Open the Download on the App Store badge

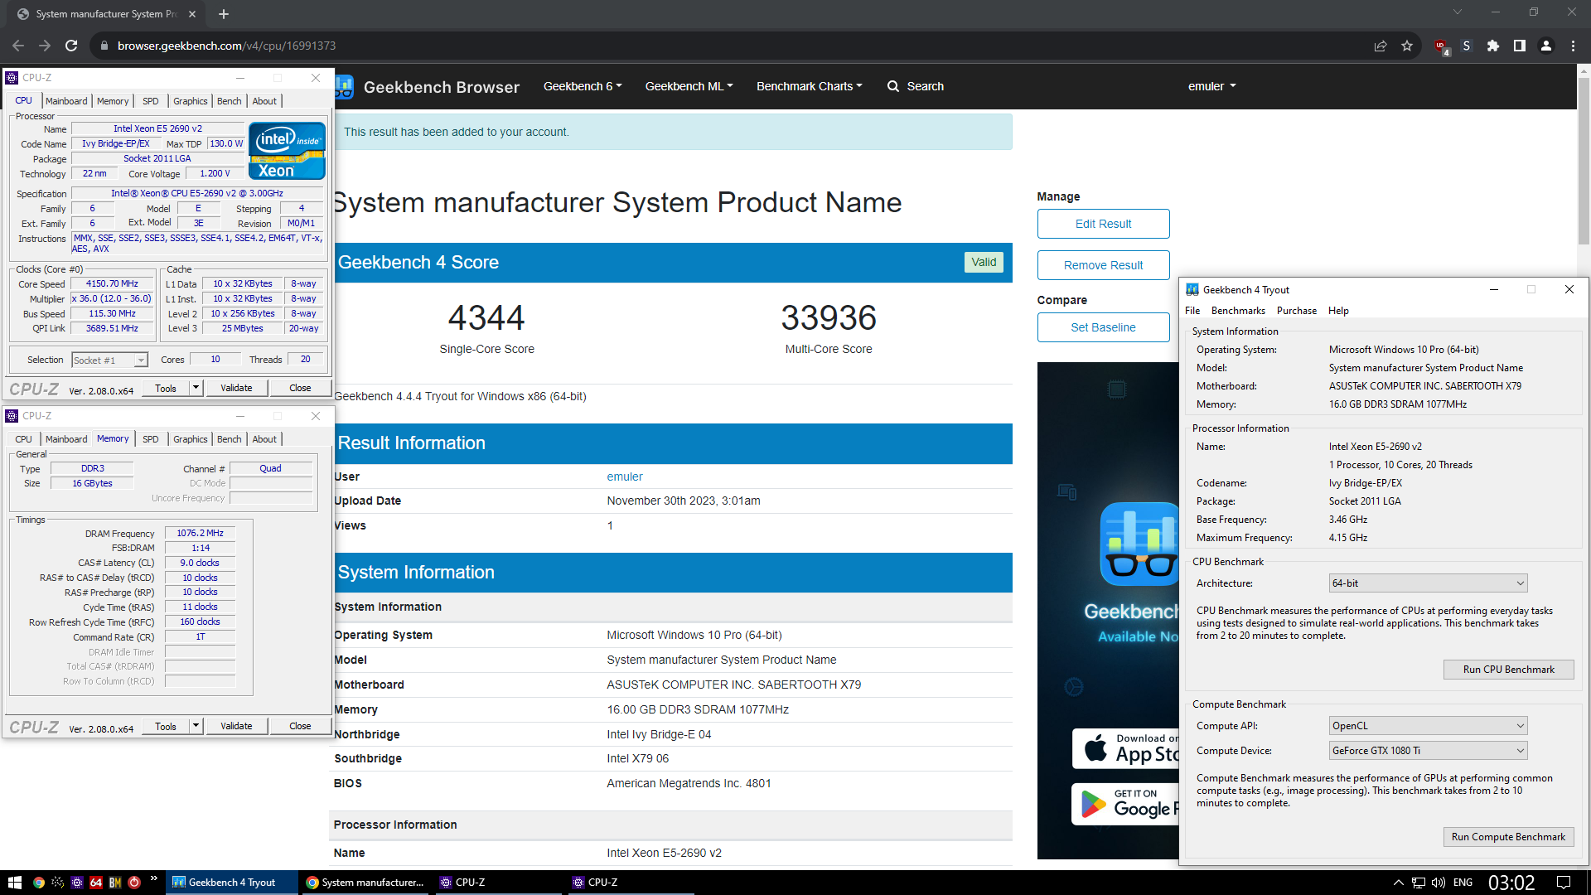[1125, 748]
